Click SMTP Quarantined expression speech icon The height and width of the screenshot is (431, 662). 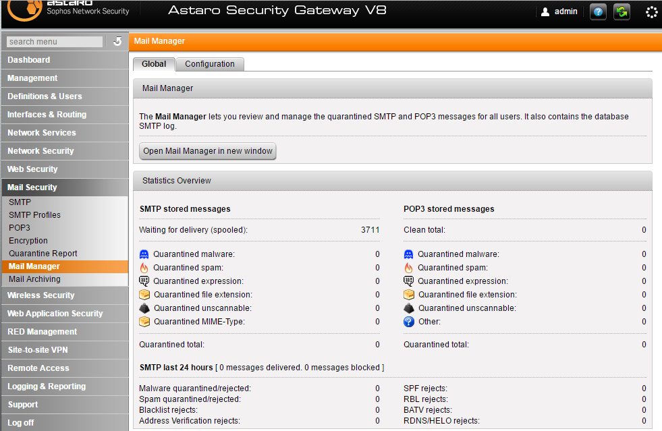click(x=144, y=281)
